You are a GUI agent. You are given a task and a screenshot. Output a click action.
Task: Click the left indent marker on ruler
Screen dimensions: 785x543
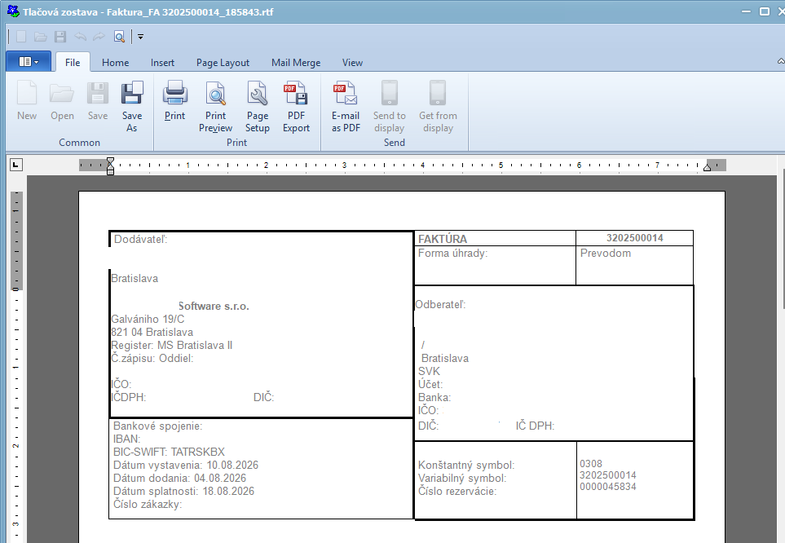pos(111,166)
